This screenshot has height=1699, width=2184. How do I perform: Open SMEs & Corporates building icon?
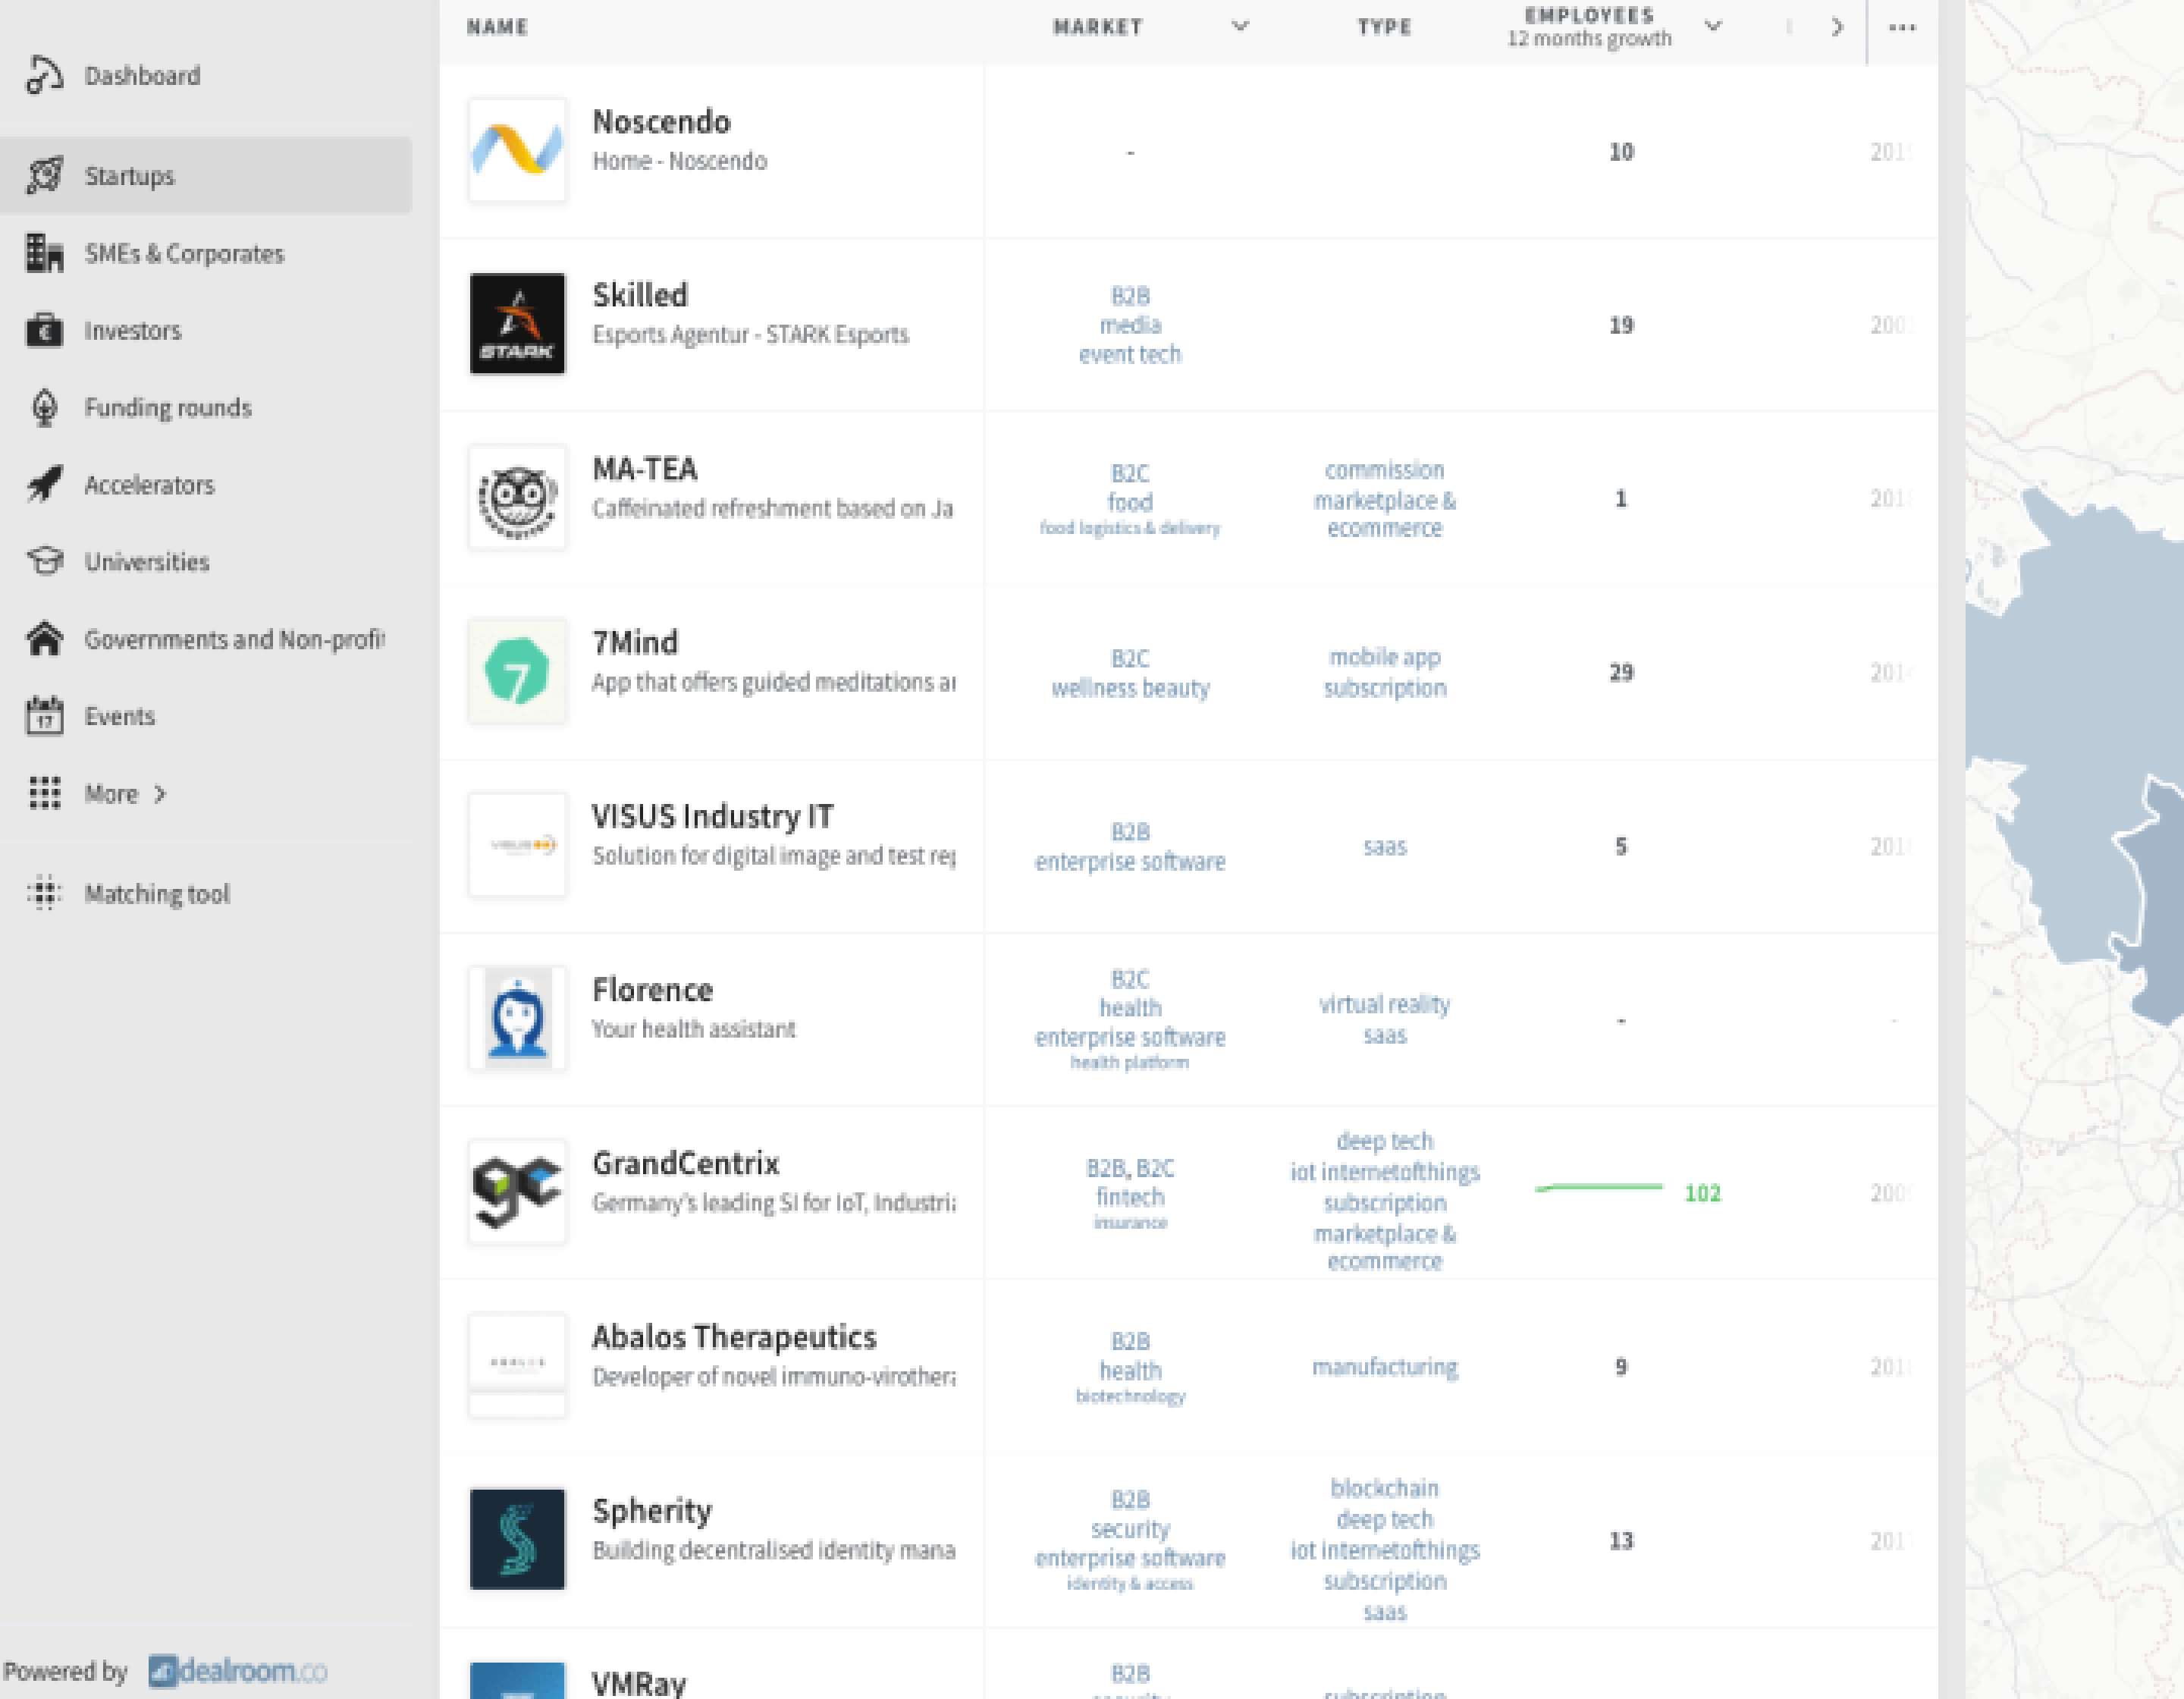click(44, 253)
